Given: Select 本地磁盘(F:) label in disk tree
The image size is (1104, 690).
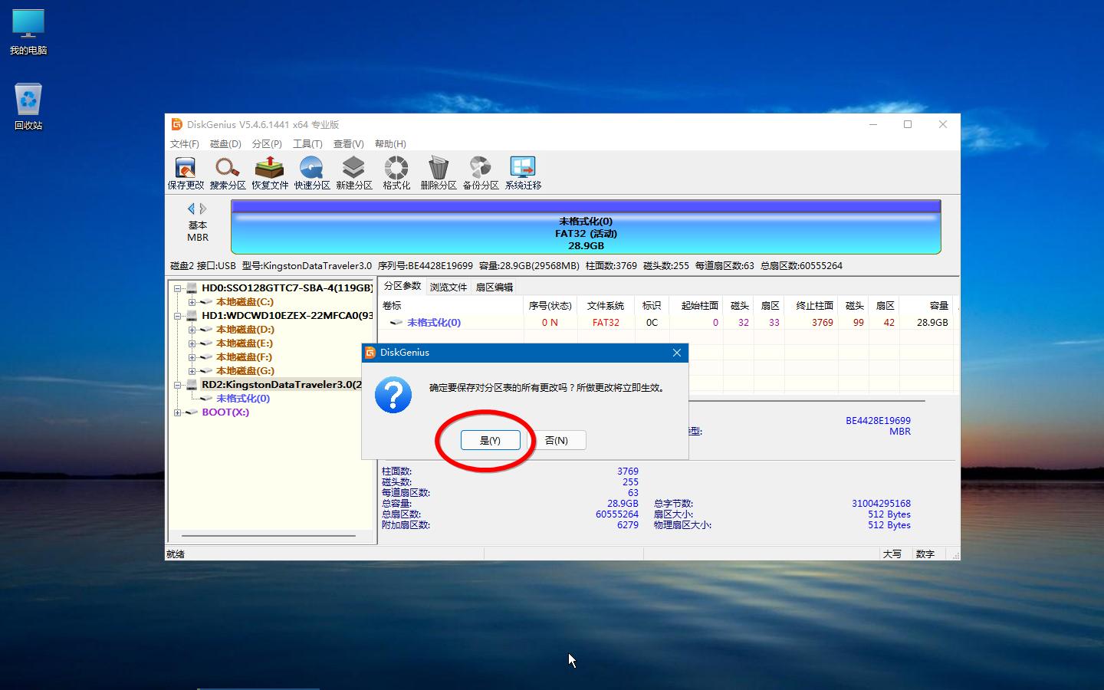Looking at the screenshot, I should tap(244, 357).
